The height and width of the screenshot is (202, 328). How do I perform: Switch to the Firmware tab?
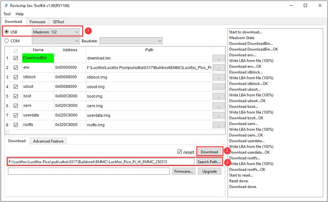pyautogui.click(x=37, y=22)
